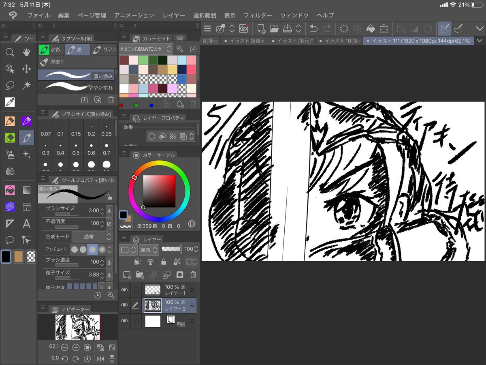Open the color set メガニン dropdown
Image resolution: width=486 pixels, height=365 pixels.
146,49
